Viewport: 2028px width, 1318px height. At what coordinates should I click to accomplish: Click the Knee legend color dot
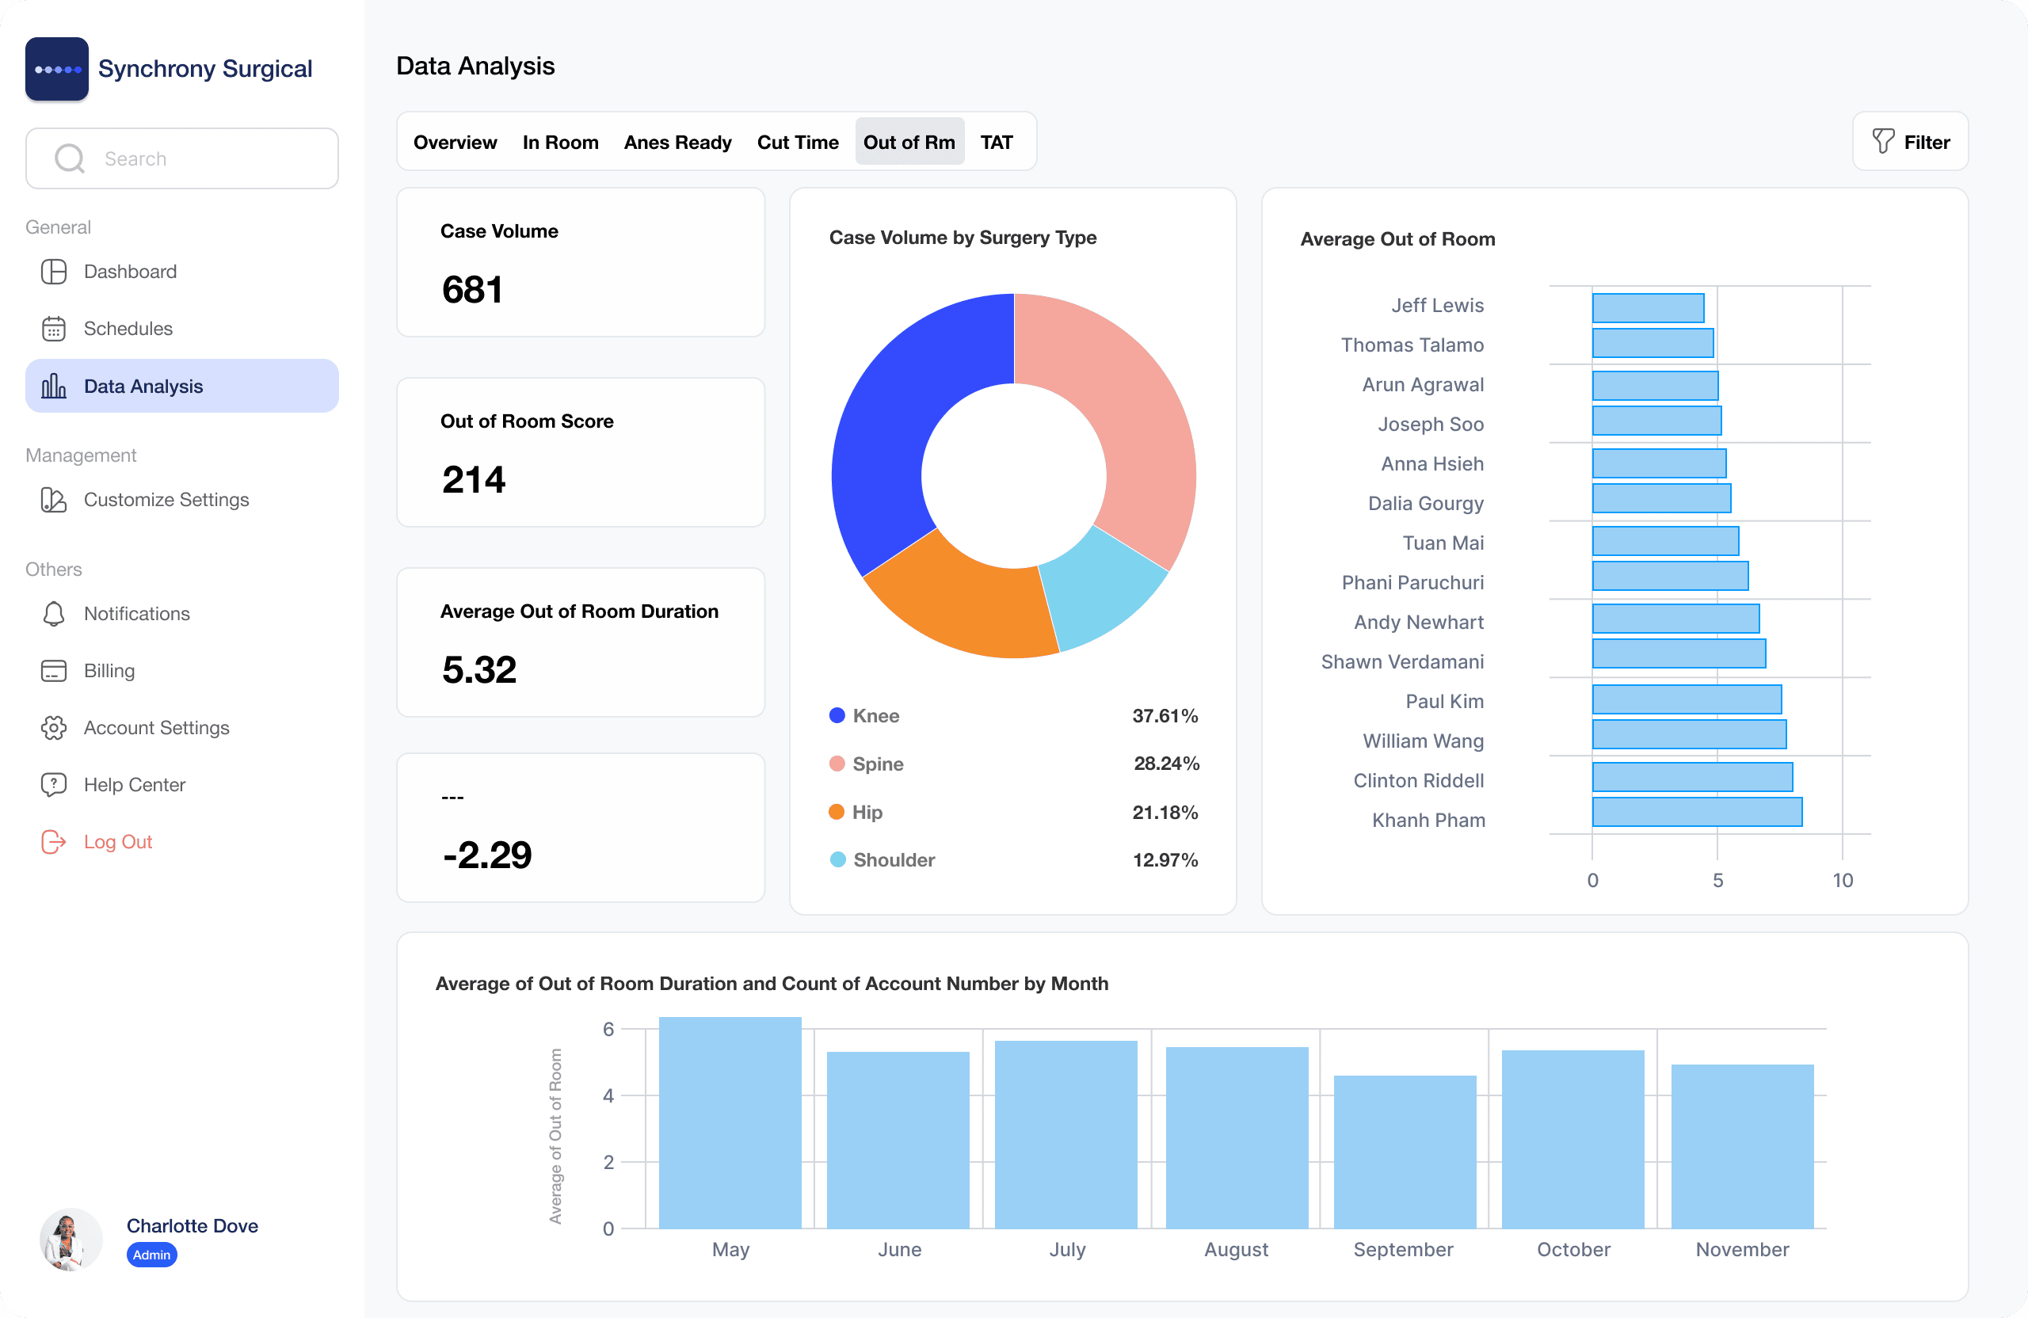point(837,716)
